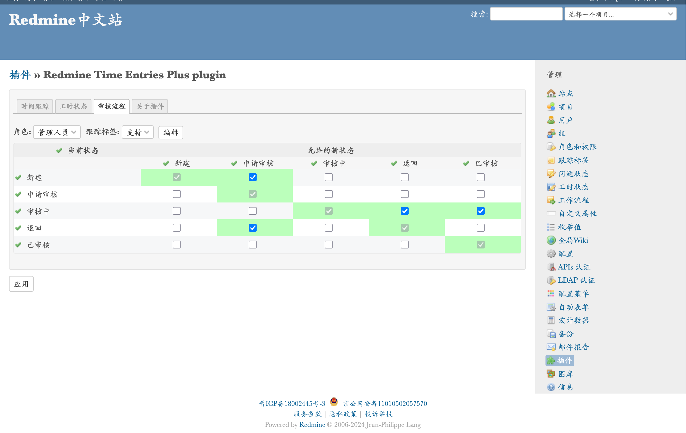Open the 跟踪标签 dropdown showing 支持

(x=138, y=132)
